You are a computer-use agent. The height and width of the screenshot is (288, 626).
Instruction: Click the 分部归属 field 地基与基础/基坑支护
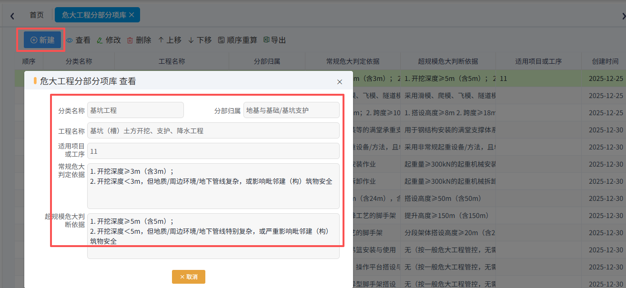coord(292,110)
